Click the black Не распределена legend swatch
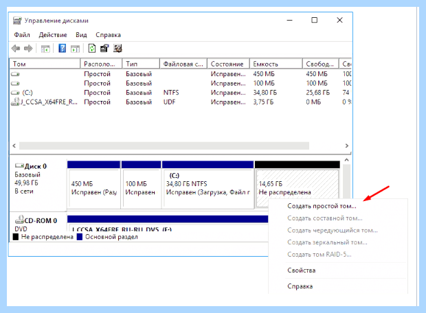 click(16, 237)
